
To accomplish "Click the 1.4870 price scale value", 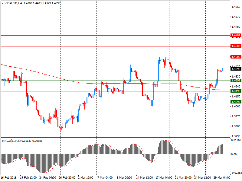I will (x=236, y=17).
